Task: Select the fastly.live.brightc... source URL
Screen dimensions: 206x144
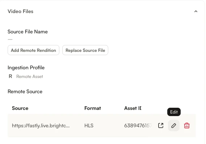Action: [41, 126]
